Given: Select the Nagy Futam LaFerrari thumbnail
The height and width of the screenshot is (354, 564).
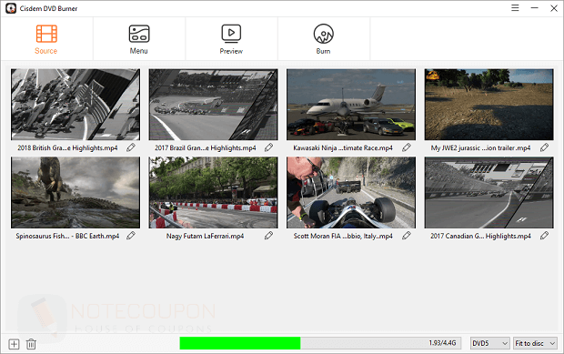Looking at the screenshot, I should 213,192.
